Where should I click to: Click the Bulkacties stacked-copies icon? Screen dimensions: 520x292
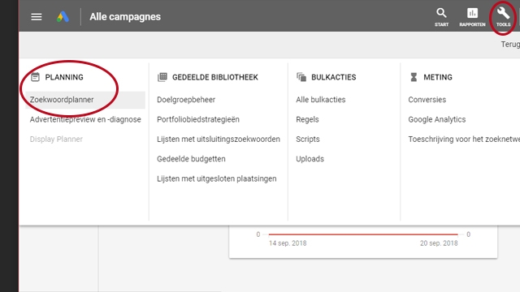pyautogui.click(x=301, y=77)
